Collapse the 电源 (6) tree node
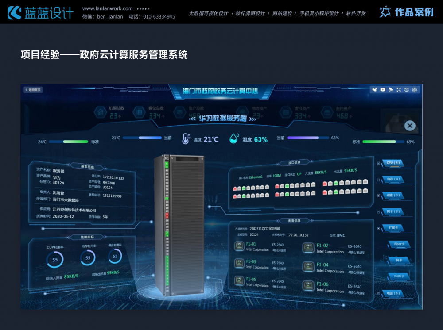This screenshot has height=330, width=443. coord(378,293)
